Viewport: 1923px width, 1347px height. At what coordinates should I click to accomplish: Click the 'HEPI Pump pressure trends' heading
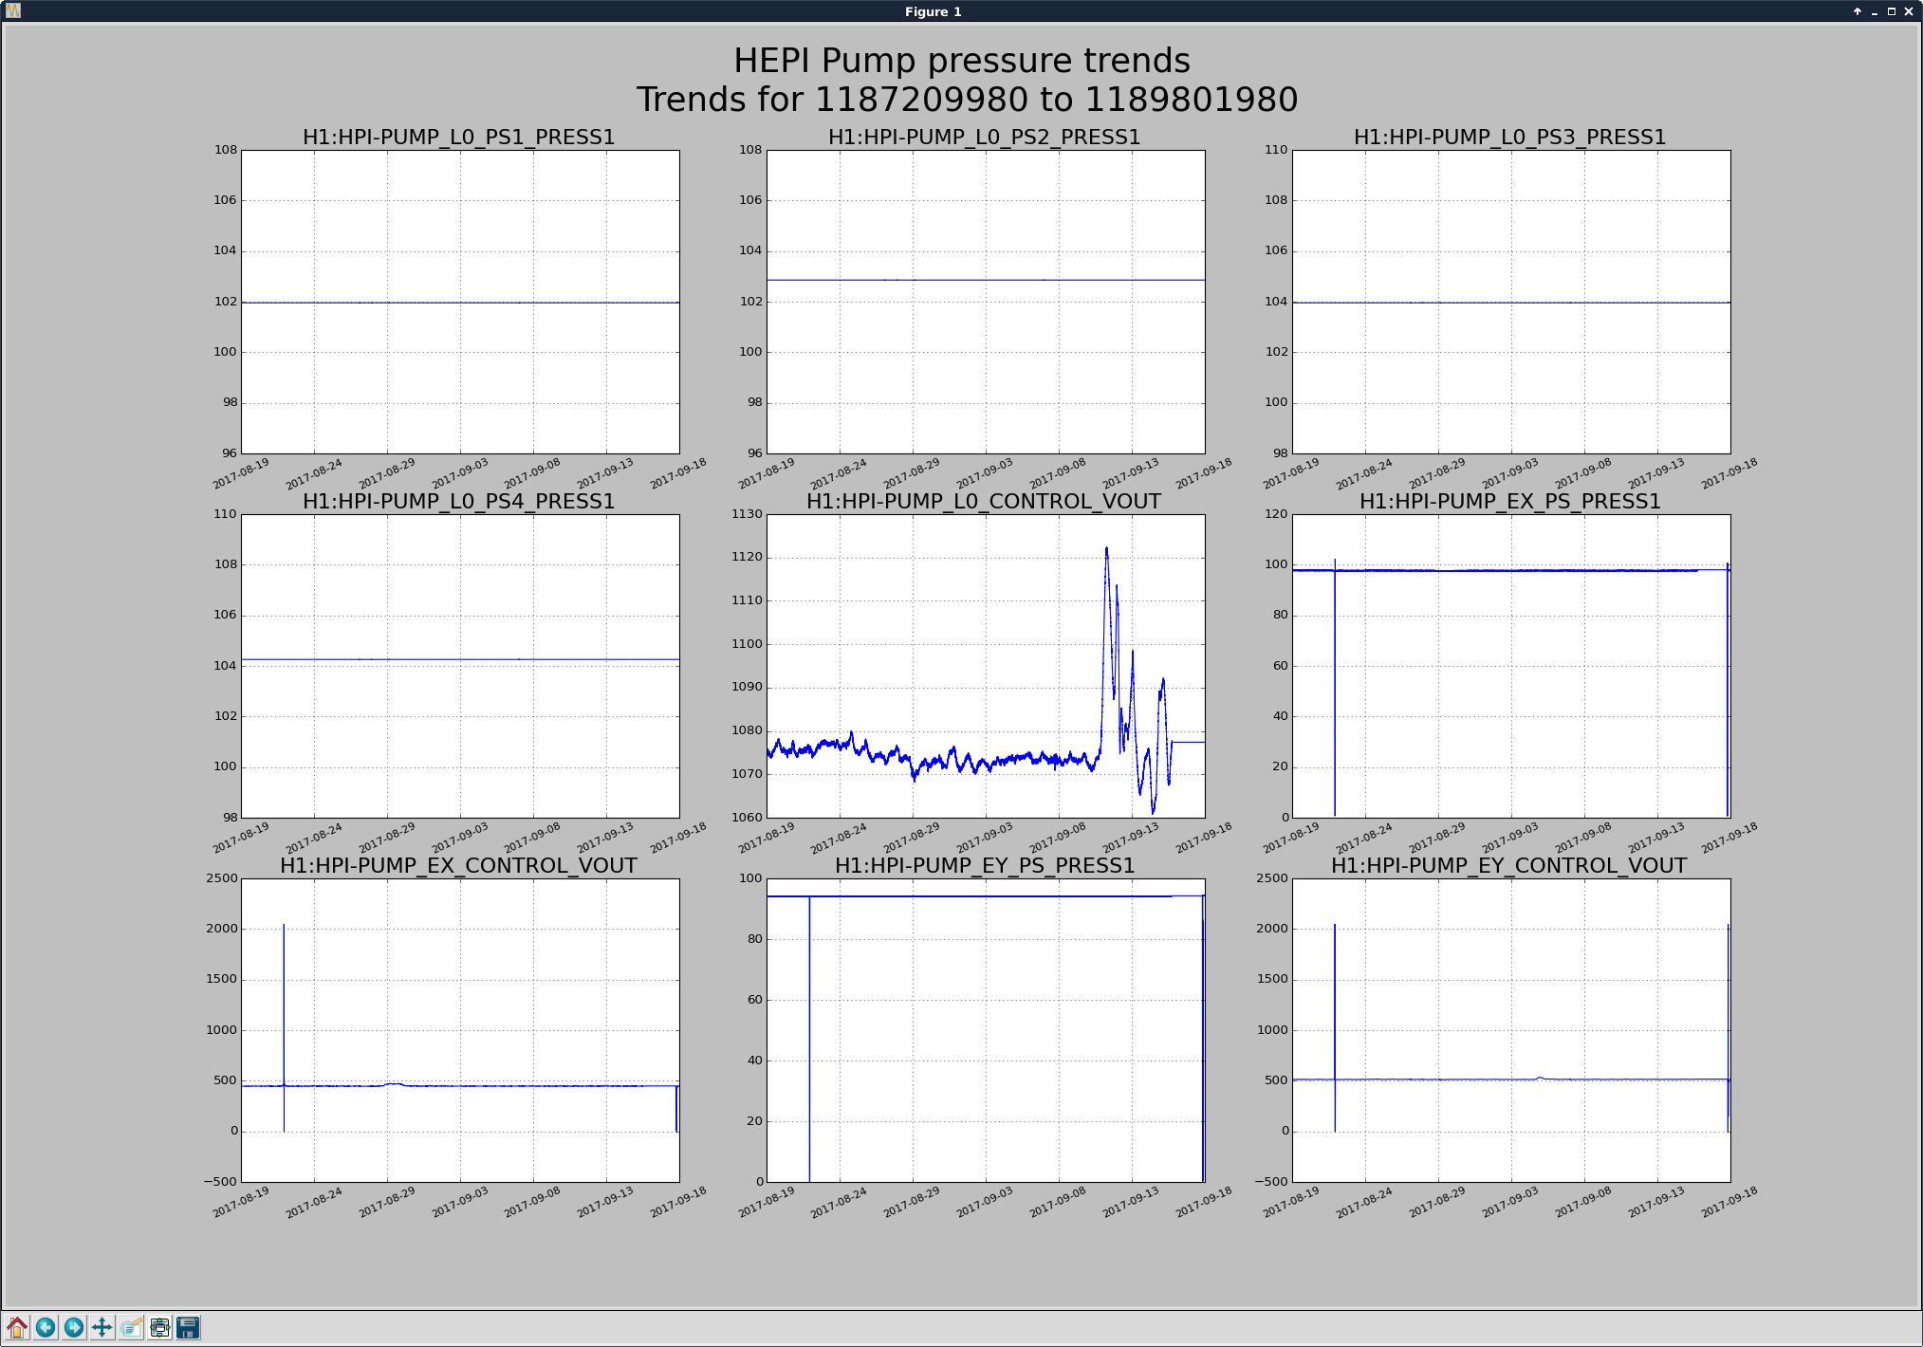pos(961,61)
